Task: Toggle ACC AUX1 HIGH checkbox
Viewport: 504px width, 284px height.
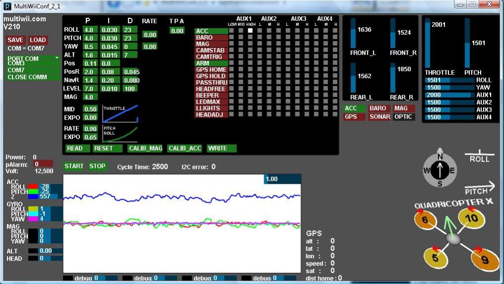Action: (250, 31)
